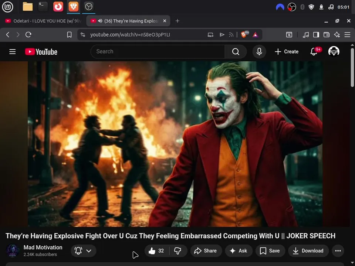Open the Brave Wallet
355x266 pixels.
click(327, 35)
